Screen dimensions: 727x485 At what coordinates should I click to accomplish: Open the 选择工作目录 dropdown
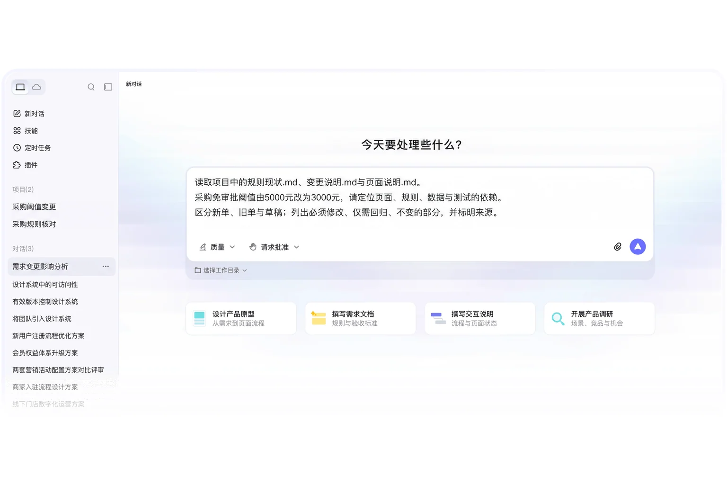(x=221, y=270)
